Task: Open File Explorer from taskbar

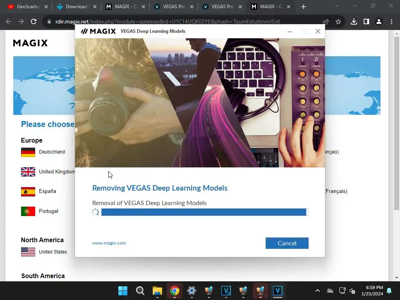Action: click(157, 291)
